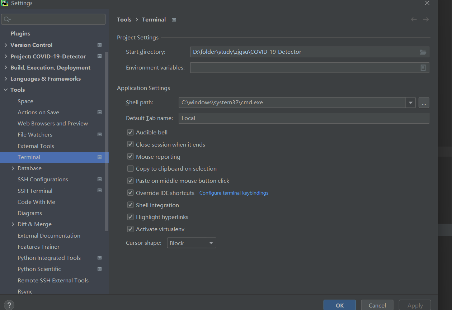The image size is (452, 310).
Task: Click the project-level icon beside the Terminal breadcrumb
Action: click(174, 20)
